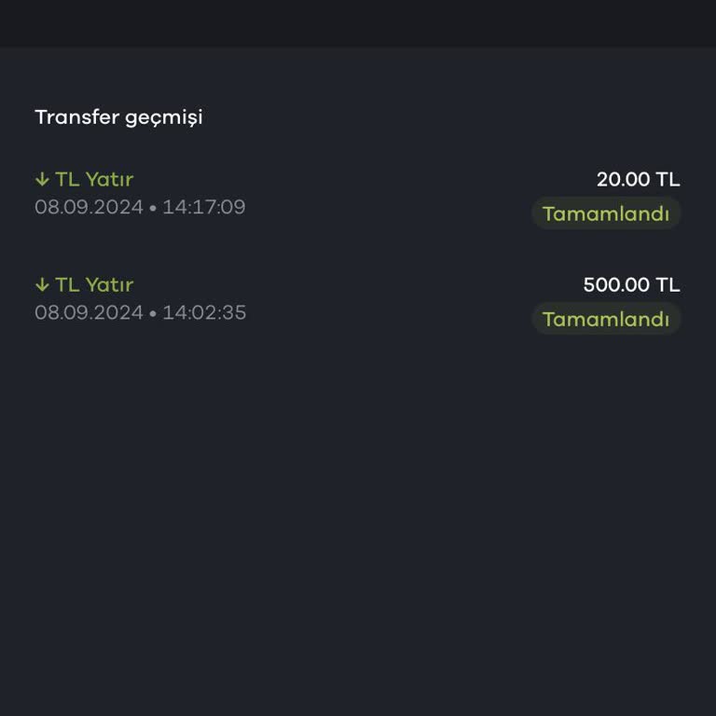Click the 08.09.2024 date of the 20.00 TL deposit
This screenshot has width=716, height=716.
pyautogui.click(x=89, y=207)
